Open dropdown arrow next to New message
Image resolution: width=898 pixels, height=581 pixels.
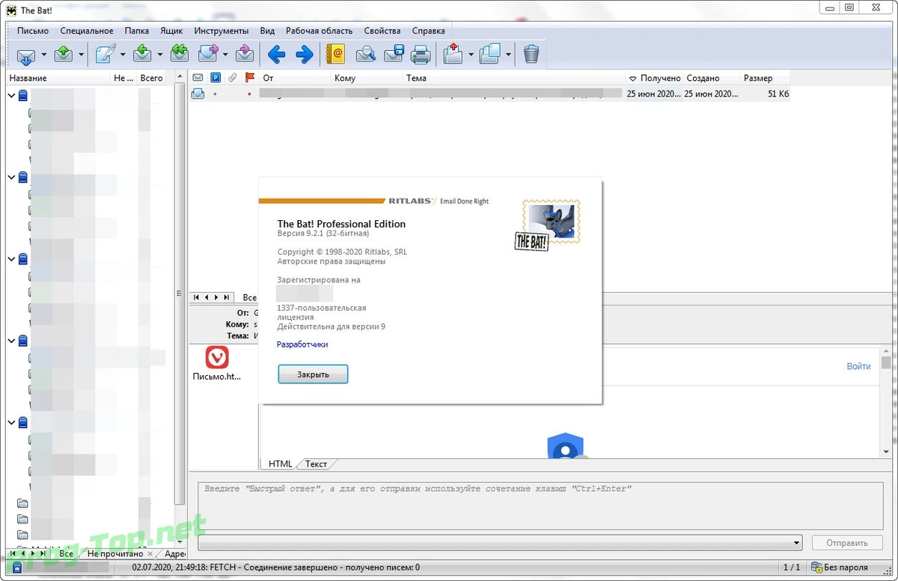pyautogui.click(x=123, y=55)
